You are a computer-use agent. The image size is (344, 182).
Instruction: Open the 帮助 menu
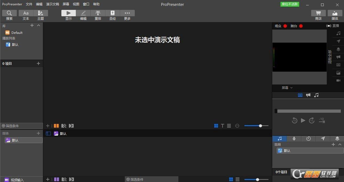96,4
